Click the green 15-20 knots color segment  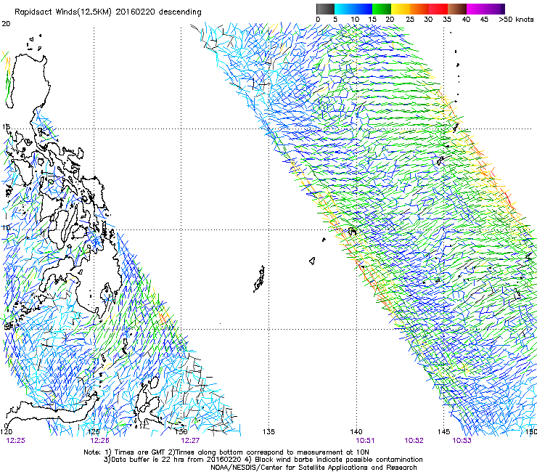(382, 9)
